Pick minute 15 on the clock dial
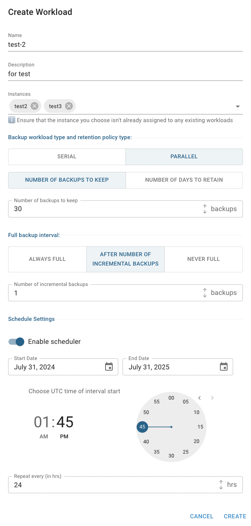Viewport: 251px width, 526px height. [200, 427]
